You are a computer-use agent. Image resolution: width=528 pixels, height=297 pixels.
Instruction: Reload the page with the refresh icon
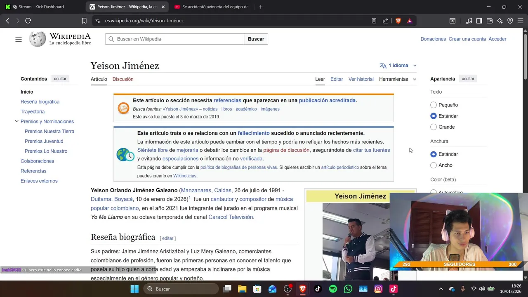point(28,21)
